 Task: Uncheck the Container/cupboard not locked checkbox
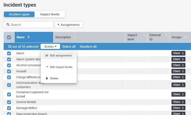[9, 94]
